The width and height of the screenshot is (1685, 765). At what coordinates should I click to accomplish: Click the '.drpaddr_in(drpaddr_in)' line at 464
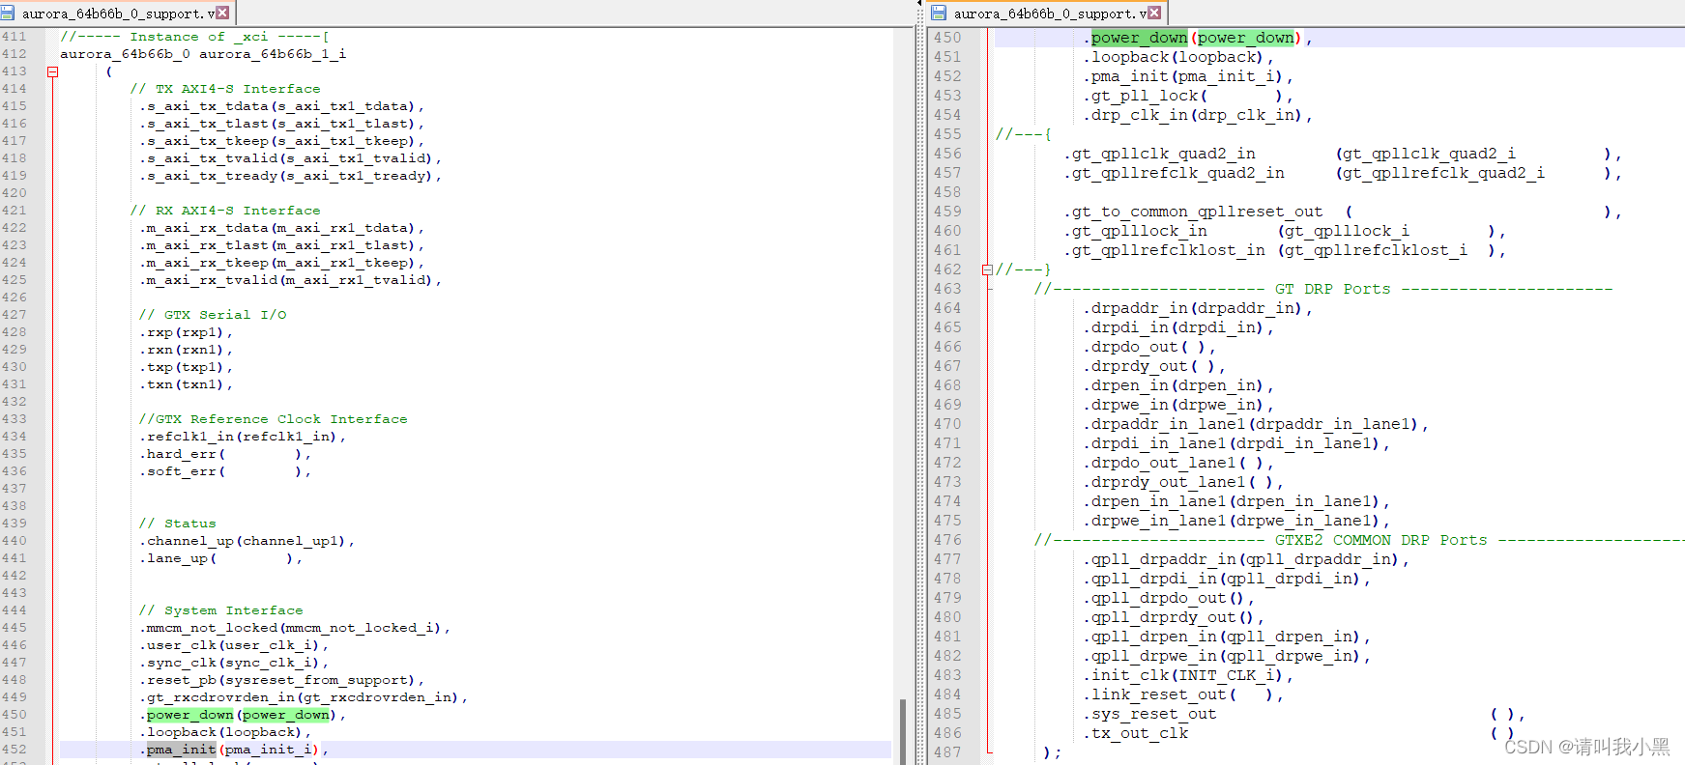click(x=1198, y=308)
